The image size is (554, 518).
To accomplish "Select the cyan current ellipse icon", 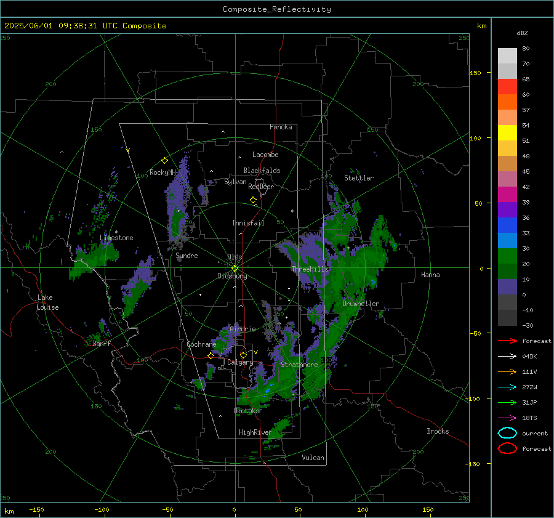I will (507, 433).
